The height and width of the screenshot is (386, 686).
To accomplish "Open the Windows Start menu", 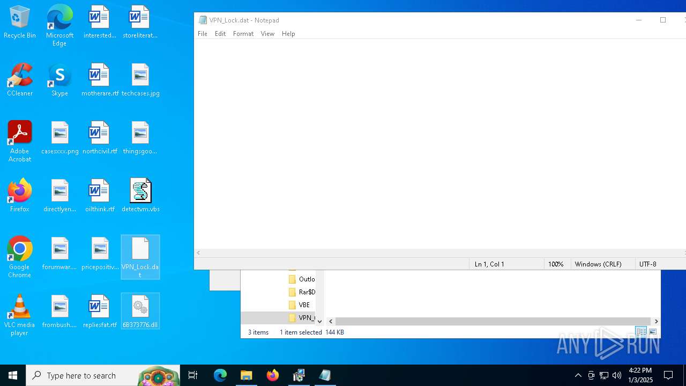I will (13, 375).
